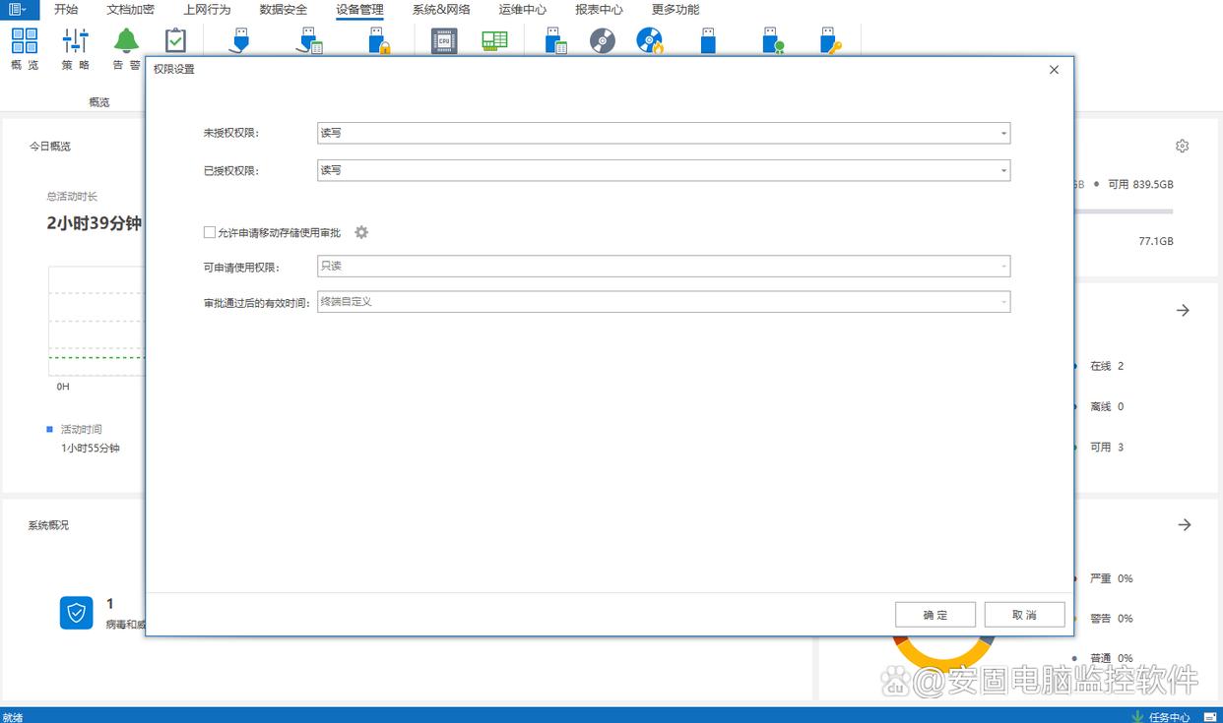The image size is (1223, 723).
Task: Switch to the 报表中心 tab
Action: point(599,10)
